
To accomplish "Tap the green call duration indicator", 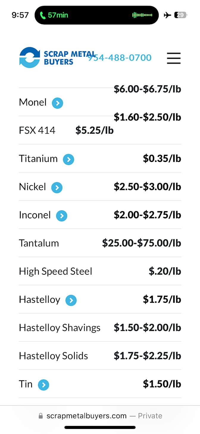I will coord(54,15).
